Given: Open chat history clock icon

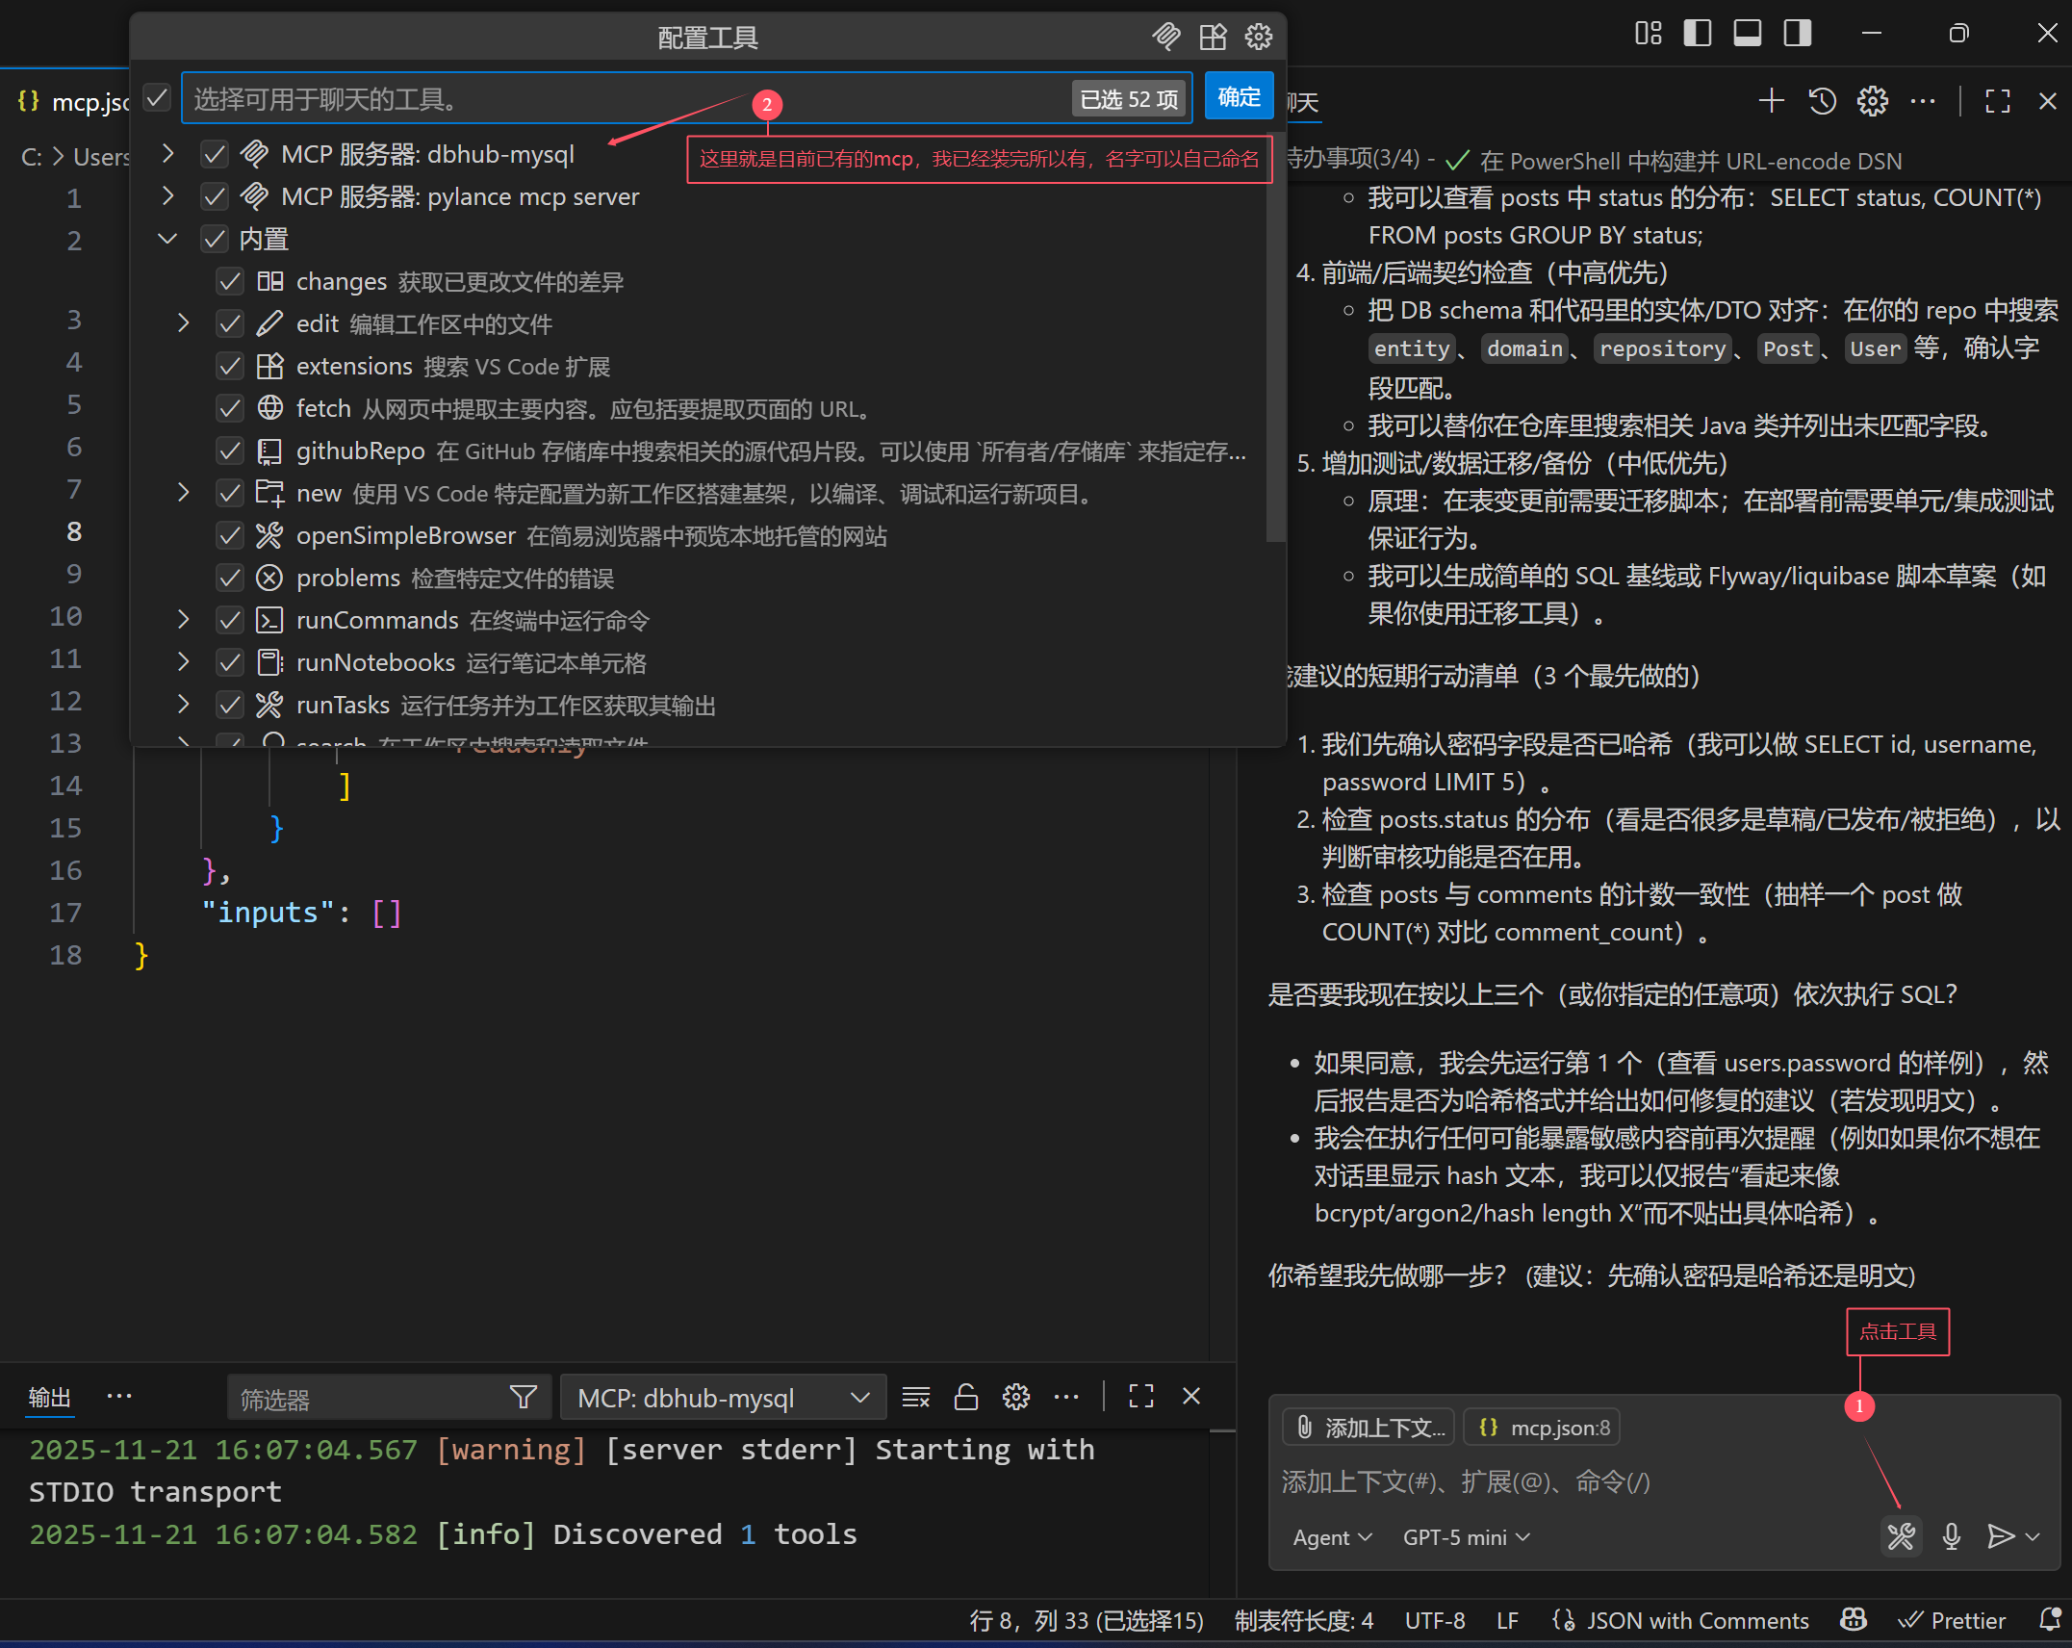Looking at the screenshot, I should coord(1822,101).
